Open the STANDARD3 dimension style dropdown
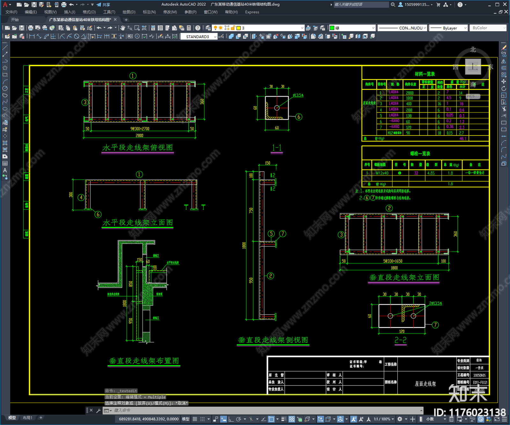Screen dimensions: 510x425 click(x=199, y=37)
